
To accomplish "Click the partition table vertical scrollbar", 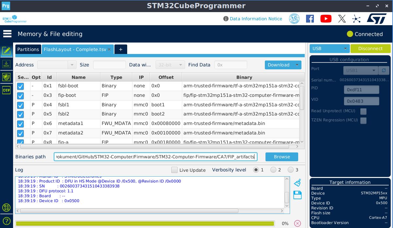I will (x=302, y=98).
